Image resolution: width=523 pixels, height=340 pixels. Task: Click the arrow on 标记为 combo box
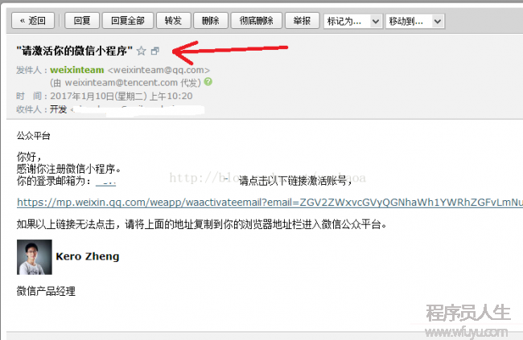[x=376, y=22]
